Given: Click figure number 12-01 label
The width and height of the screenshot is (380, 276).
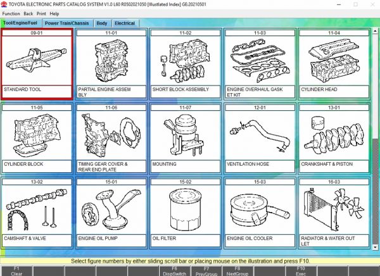Looking at the screenshot, I should (260, 108).
